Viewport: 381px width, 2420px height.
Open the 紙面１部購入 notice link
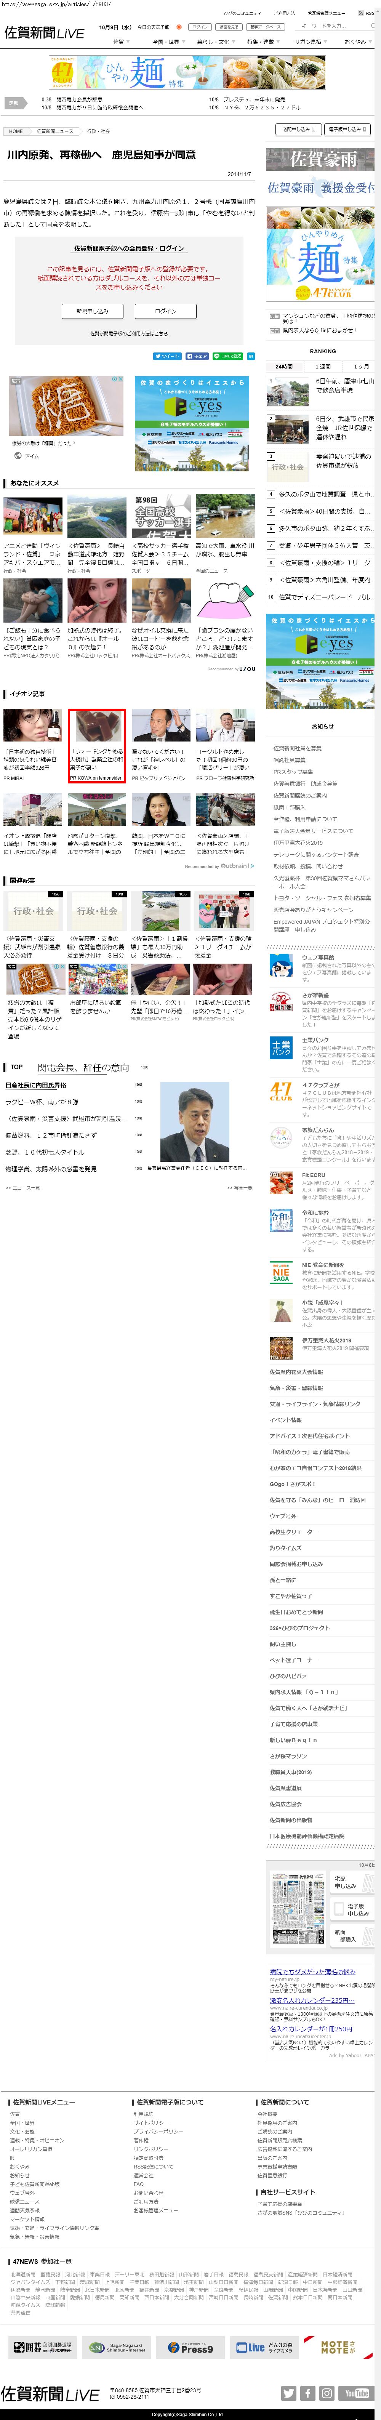(x=290, y=807)
